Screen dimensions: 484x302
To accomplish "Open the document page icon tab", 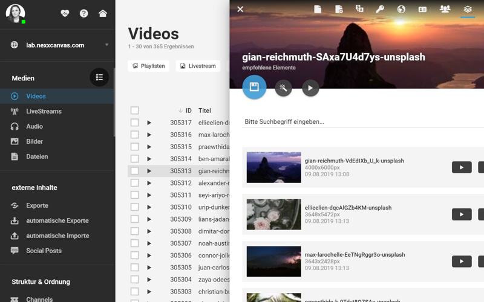I will click(318, 9).
